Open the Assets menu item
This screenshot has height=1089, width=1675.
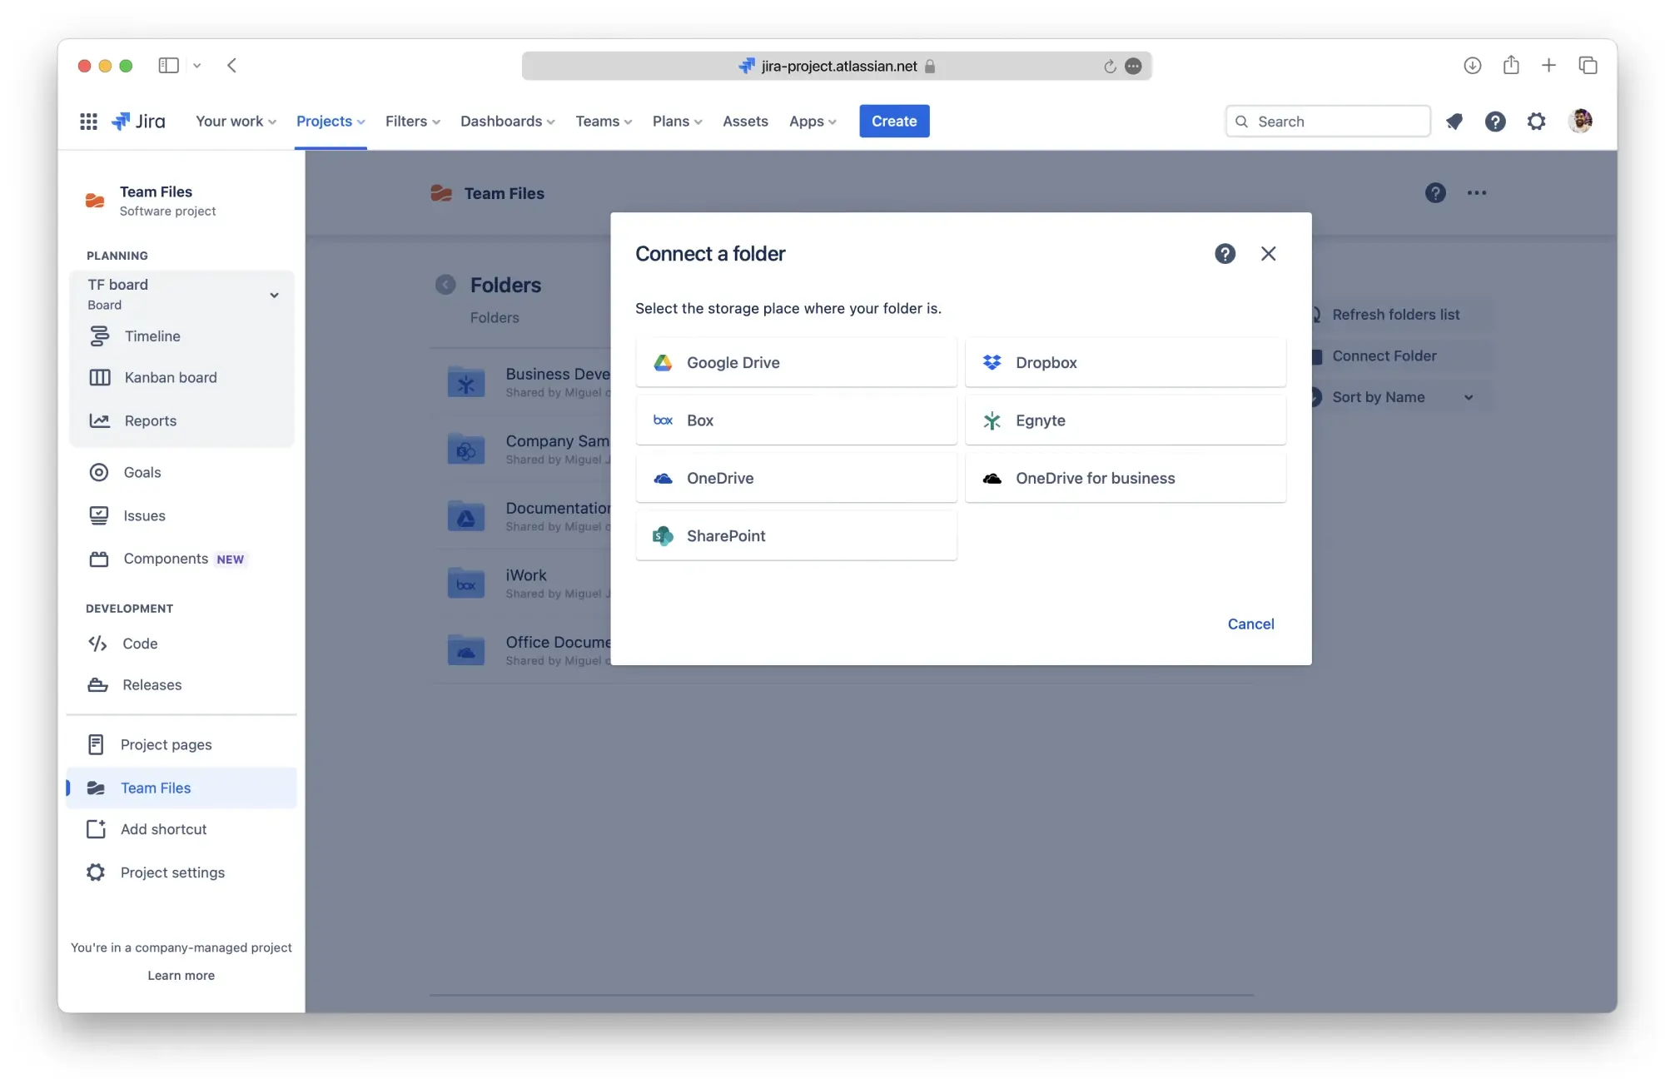pos(745,122)
